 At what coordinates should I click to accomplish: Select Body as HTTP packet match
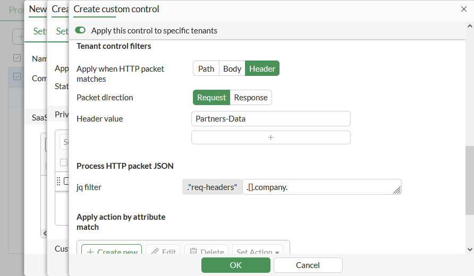click(x=232, y=68)
